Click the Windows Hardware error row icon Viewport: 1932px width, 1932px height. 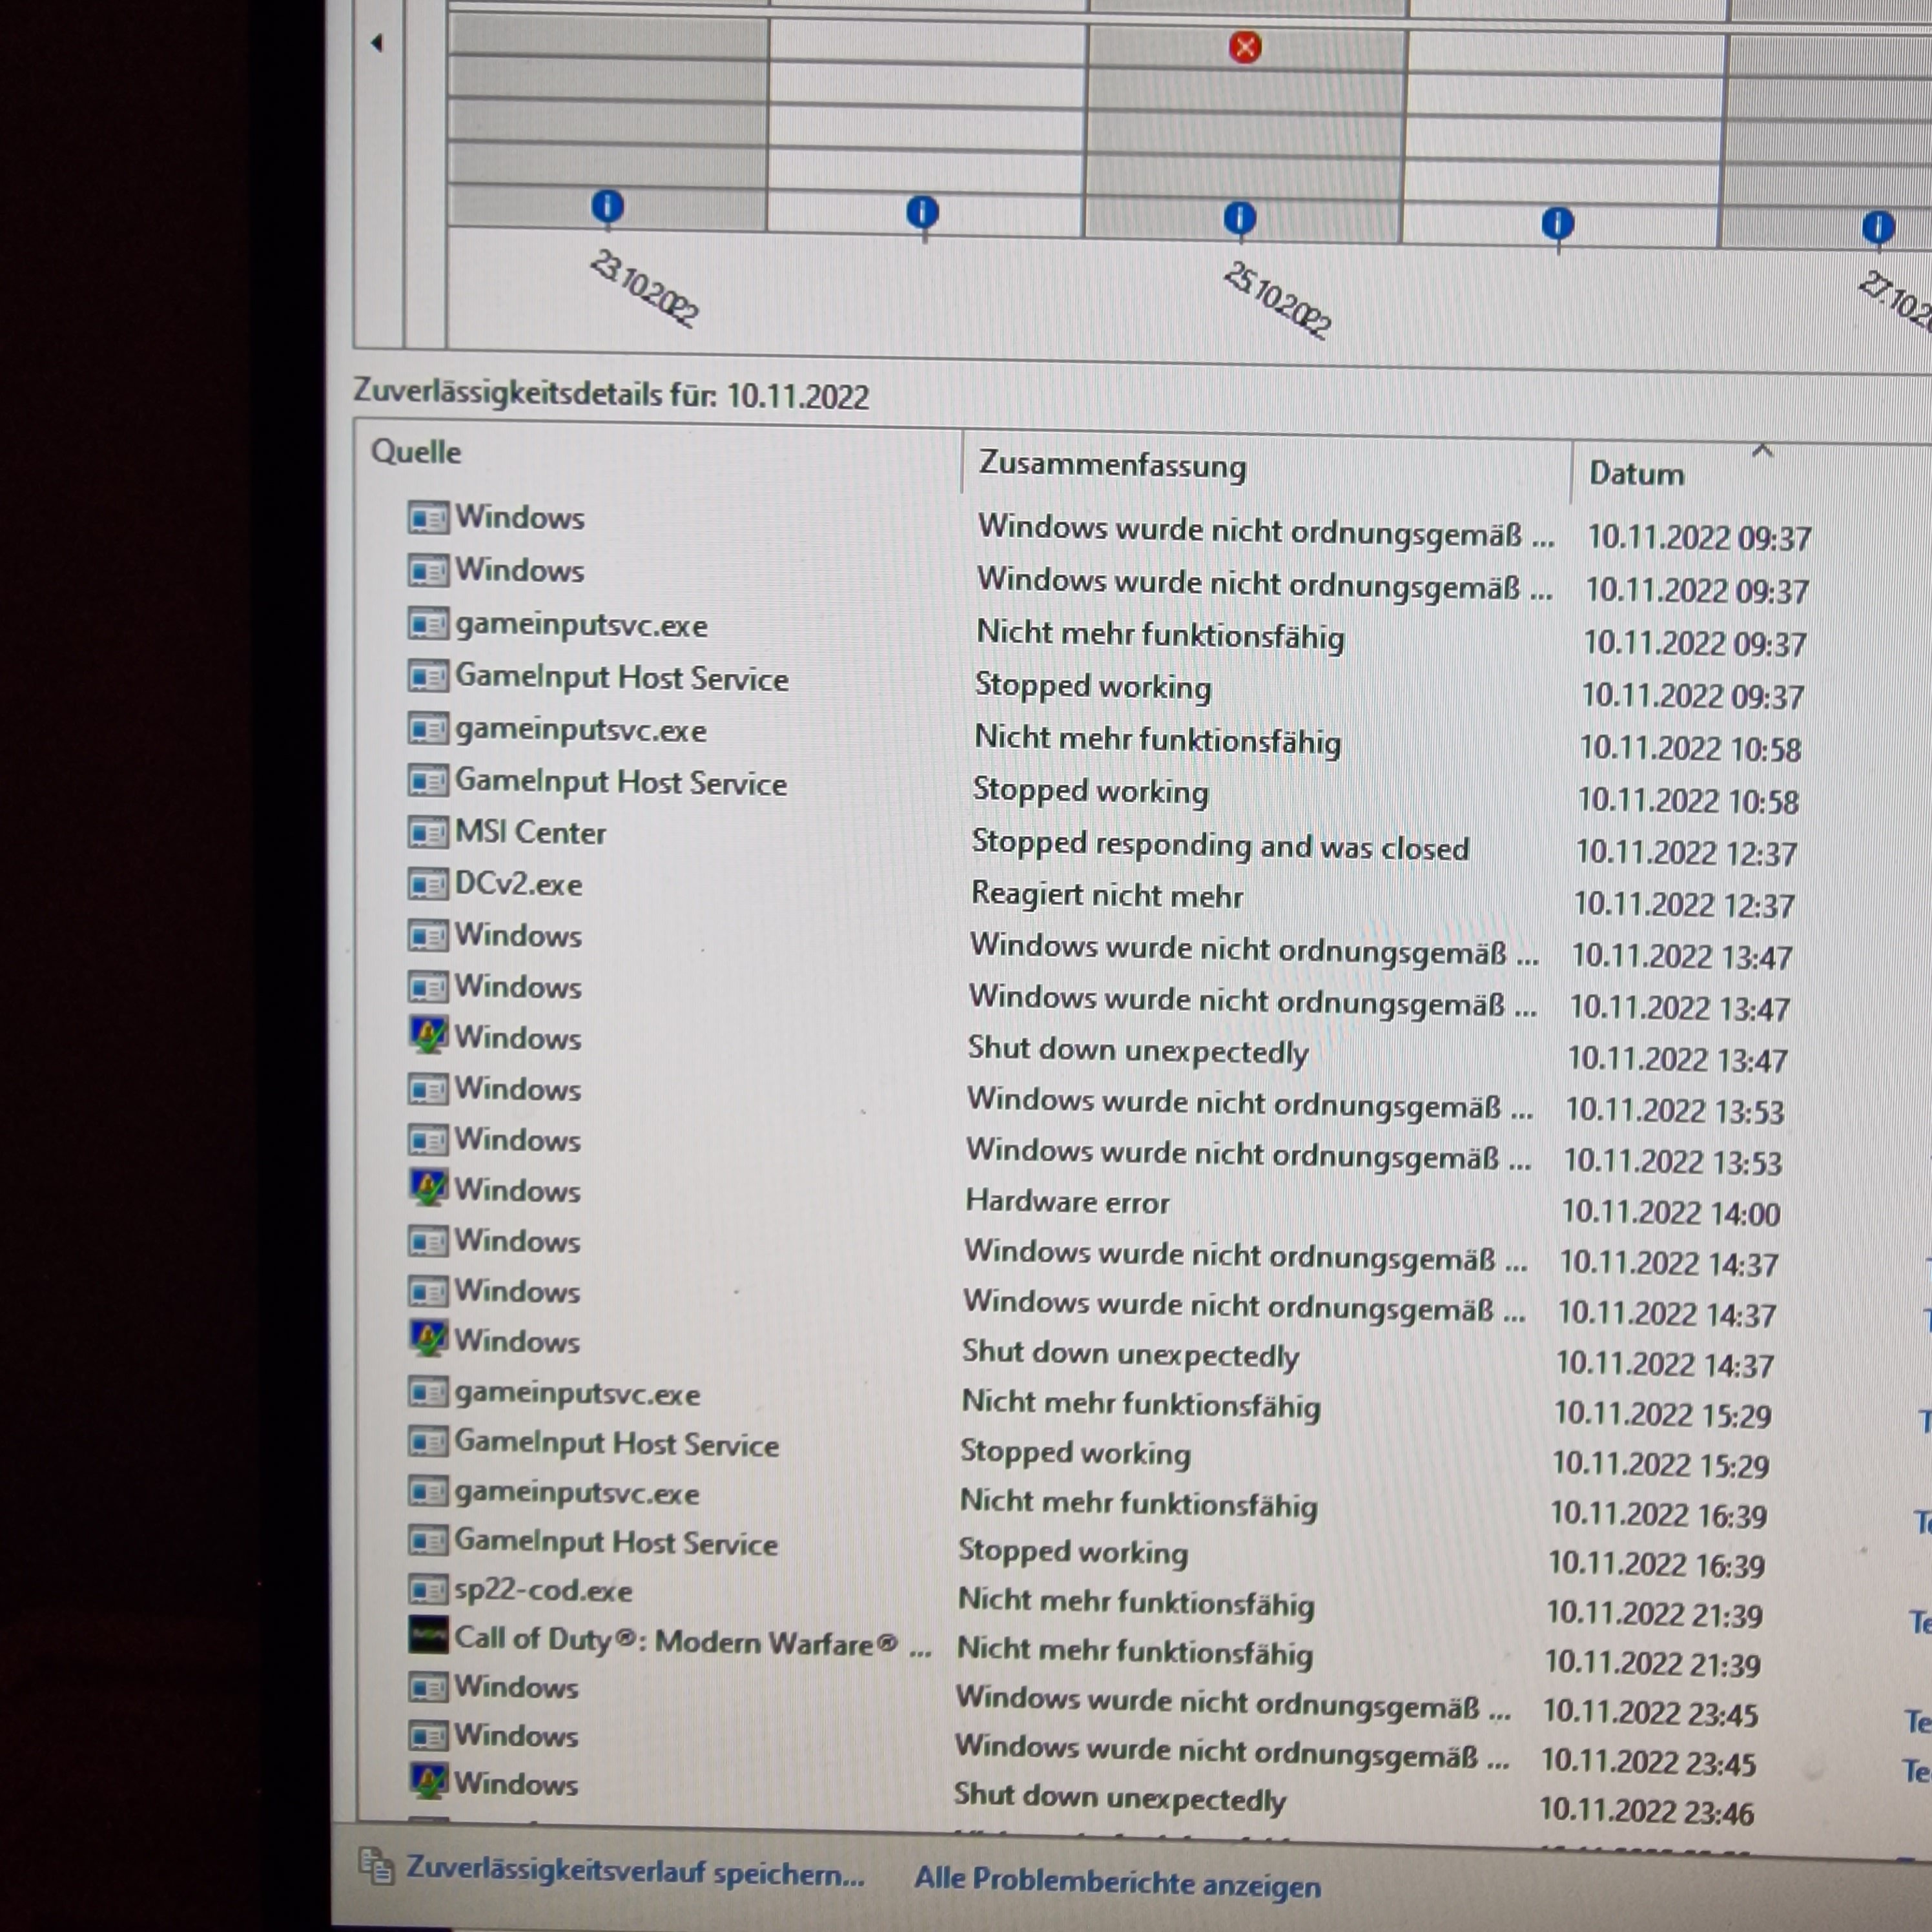click(428, 1188)
